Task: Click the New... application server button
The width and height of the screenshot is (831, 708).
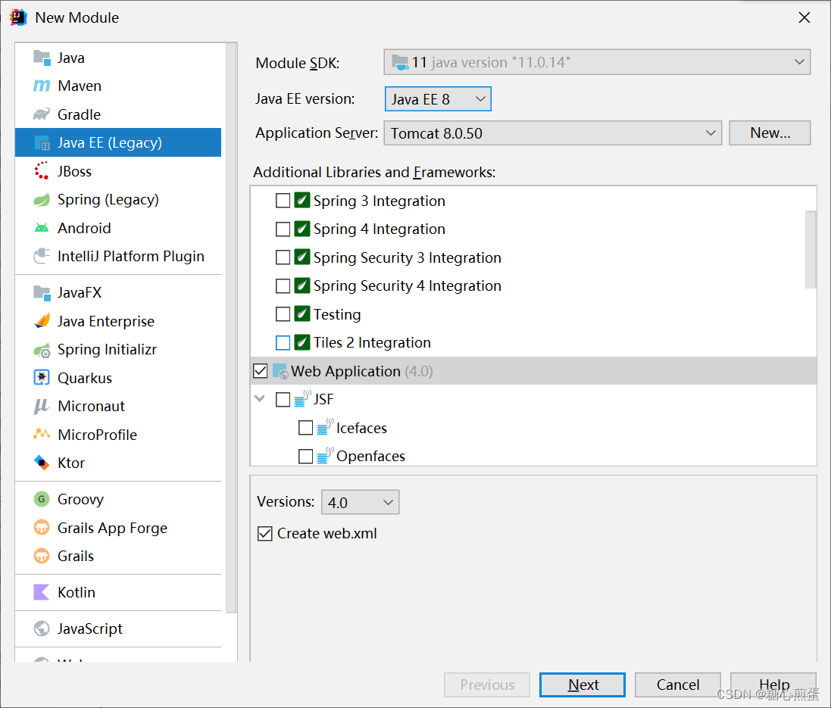Action: pyautogui.click(x=770, y=133)
